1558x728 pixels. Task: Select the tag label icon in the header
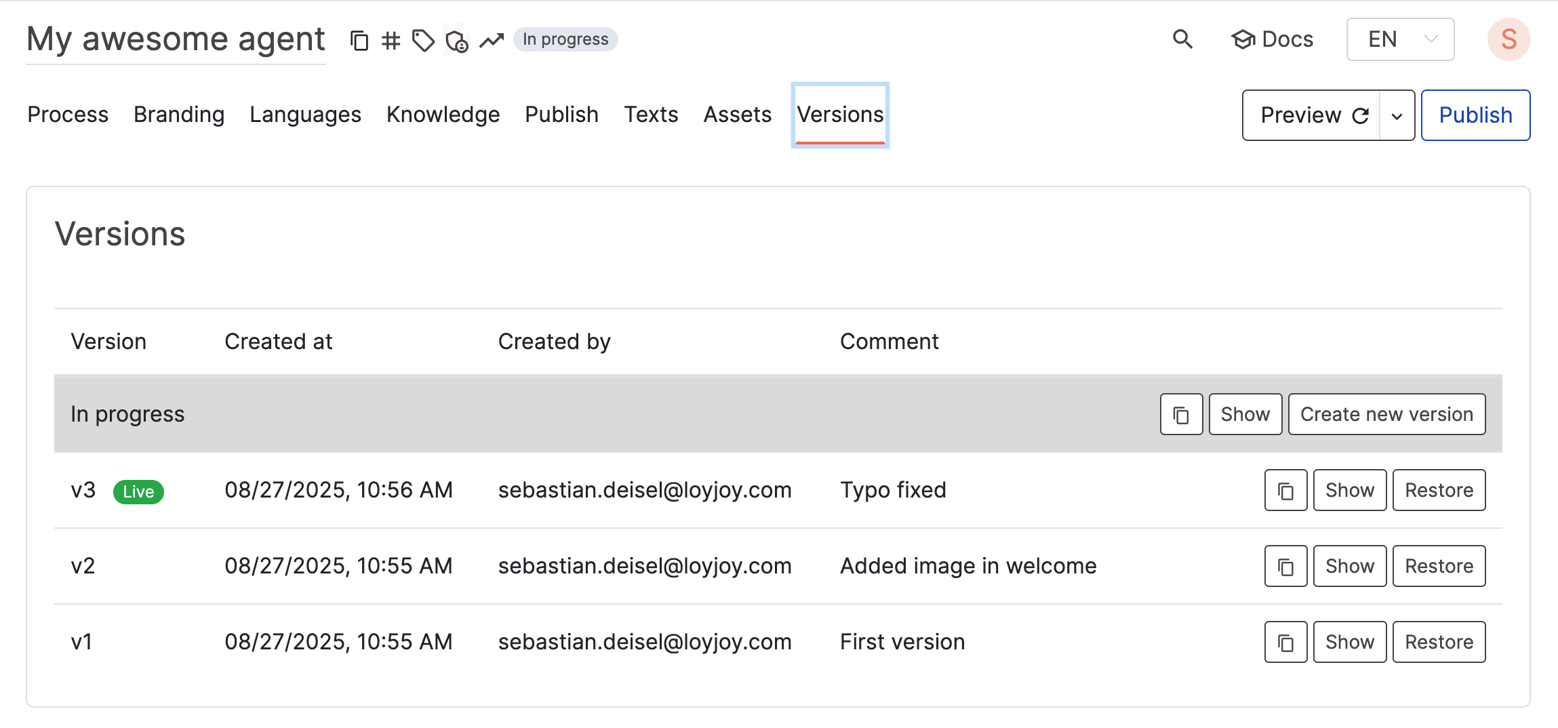click(x=423, y=40)
